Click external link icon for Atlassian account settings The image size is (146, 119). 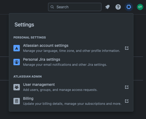point(127,48)
